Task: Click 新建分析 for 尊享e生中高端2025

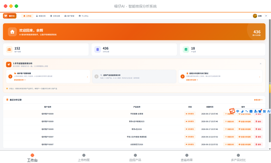Action: click(x=229, y=121)
